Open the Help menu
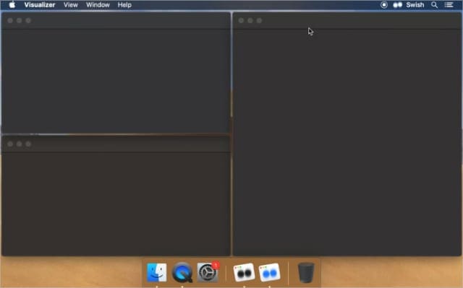 (x=124, y=5)
